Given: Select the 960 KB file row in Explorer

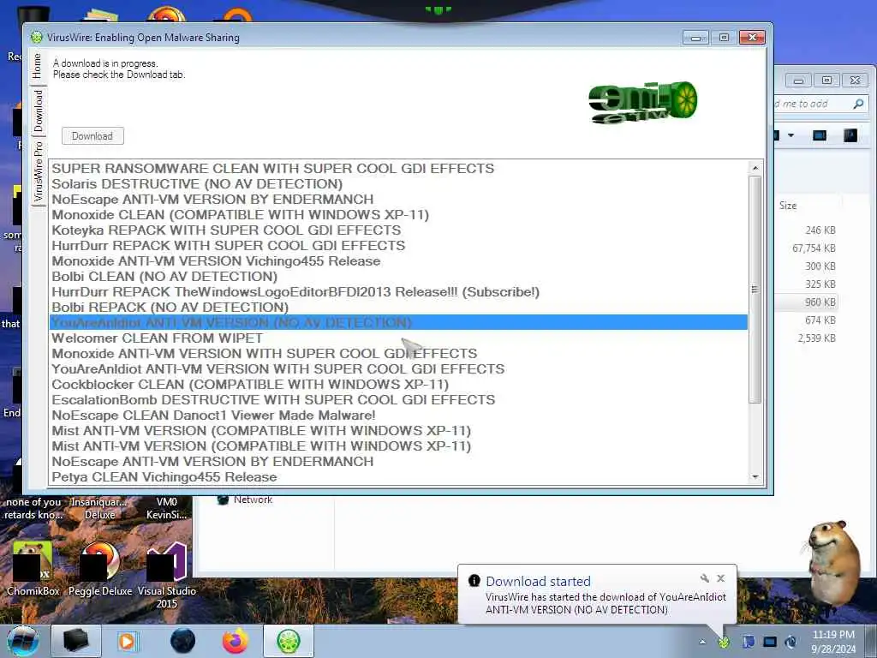Looking at the screenshot, I should point(807,302).
